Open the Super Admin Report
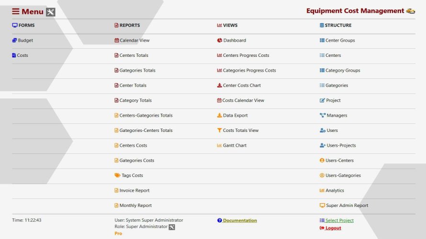The width and height of the screenshot is (426, 239). (x=347, y=206)
